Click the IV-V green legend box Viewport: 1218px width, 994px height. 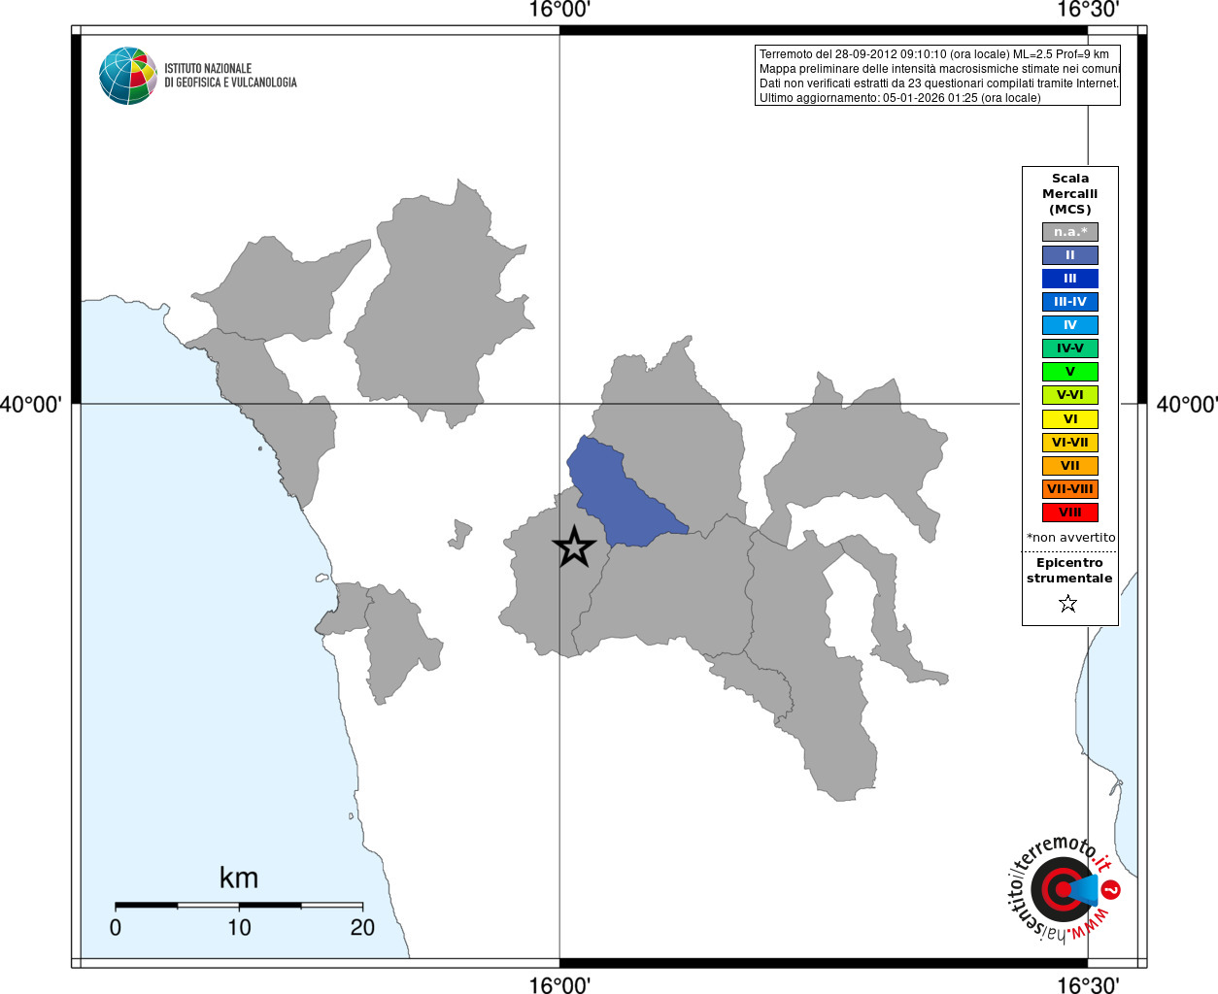1070,348
